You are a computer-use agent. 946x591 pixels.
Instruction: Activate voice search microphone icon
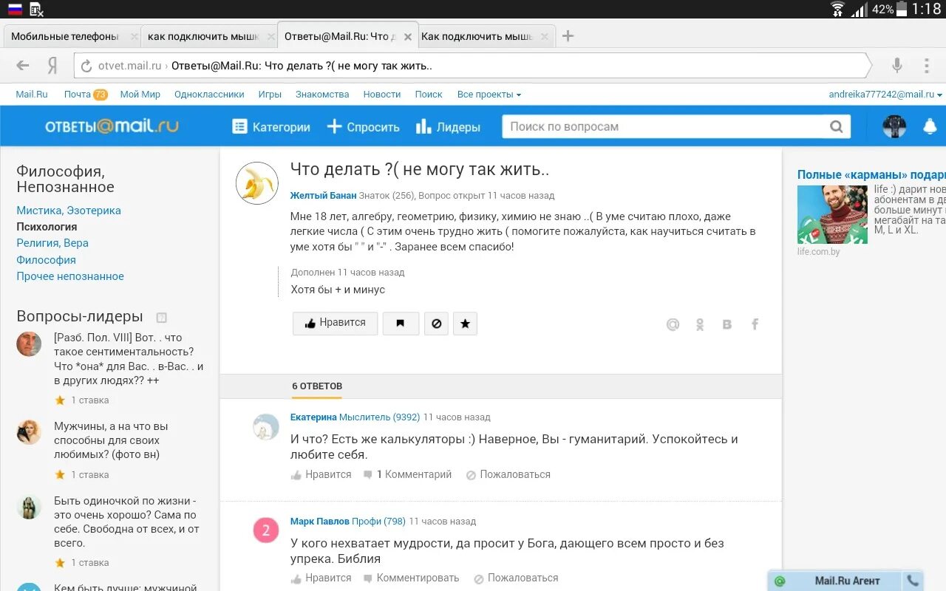pos(896,66)
